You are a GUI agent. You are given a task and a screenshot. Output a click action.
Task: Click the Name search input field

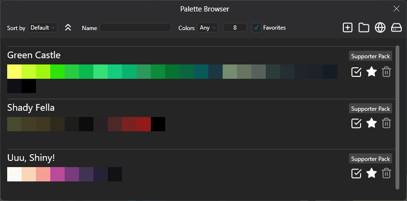coord(135,28)
